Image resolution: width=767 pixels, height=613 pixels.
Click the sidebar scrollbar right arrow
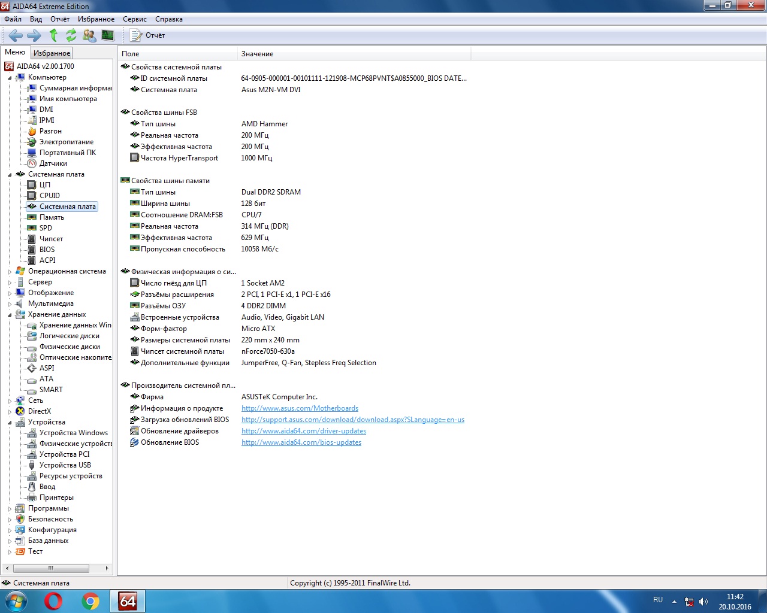tap(107, 568)
